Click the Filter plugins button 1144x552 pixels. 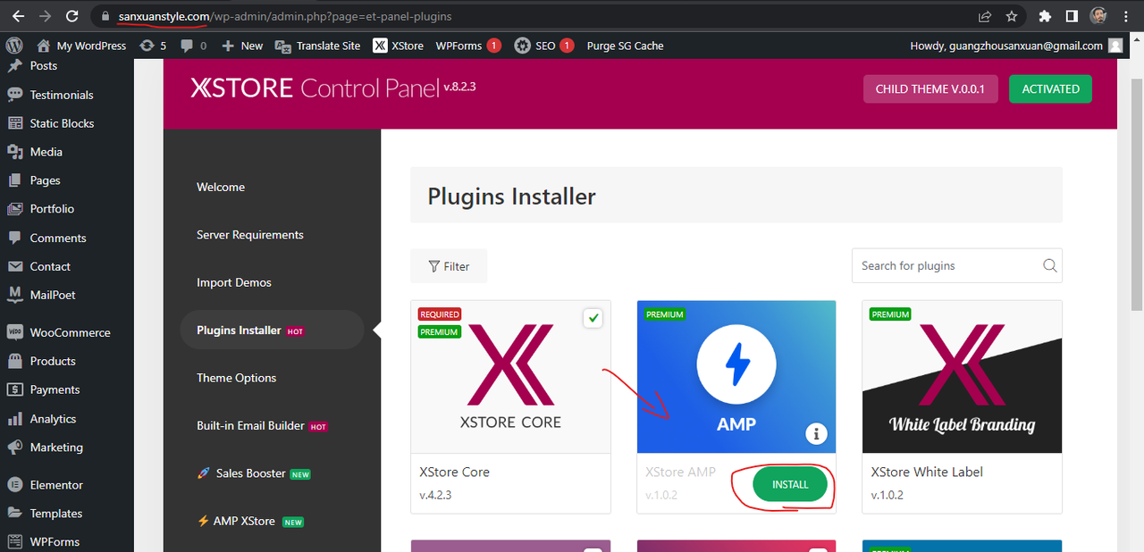click(x=449, y=266)
